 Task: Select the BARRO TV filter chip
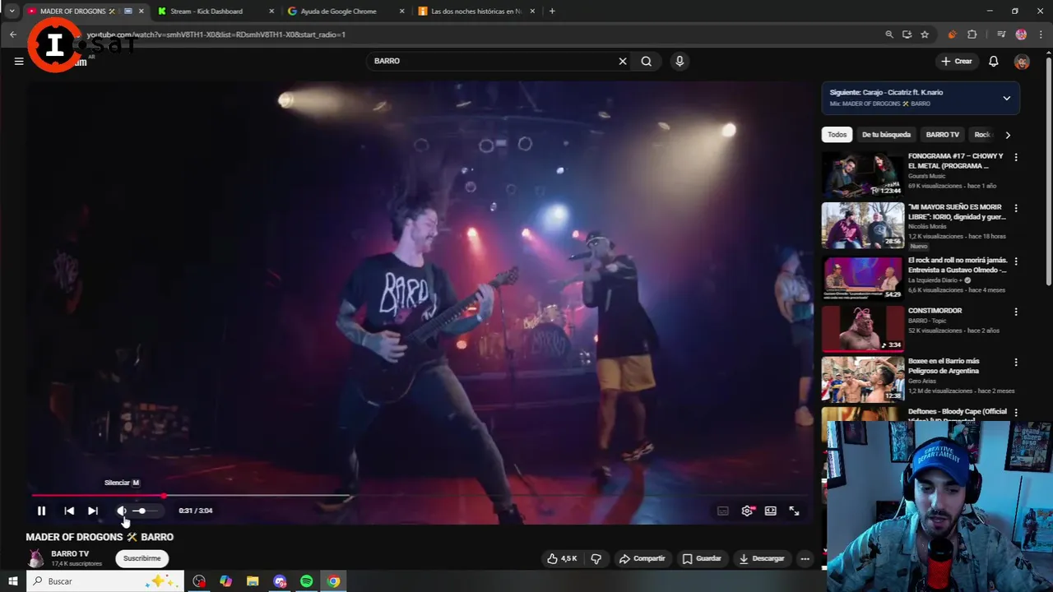click(942, 134)
